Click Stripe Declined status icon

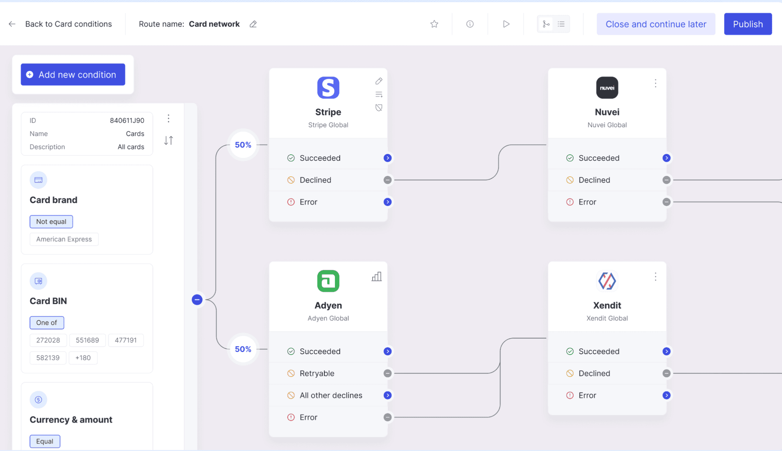pyautogui.click(x=291, y=180)
